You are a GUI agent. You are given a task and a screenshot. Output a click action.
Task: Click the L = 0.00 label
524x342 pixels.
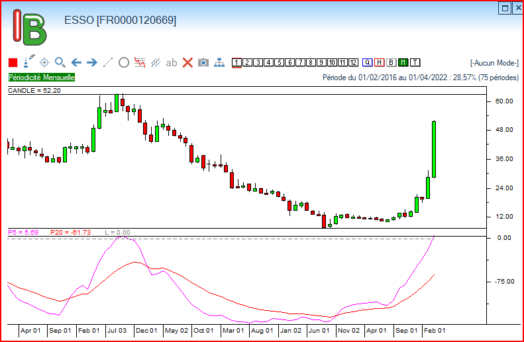click(x=117, y=233)
